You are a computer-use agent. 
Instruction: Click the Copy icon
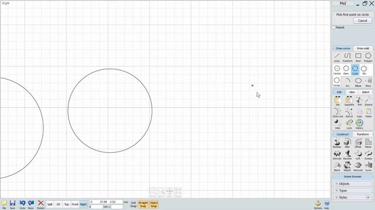click(x=359, y=113)
